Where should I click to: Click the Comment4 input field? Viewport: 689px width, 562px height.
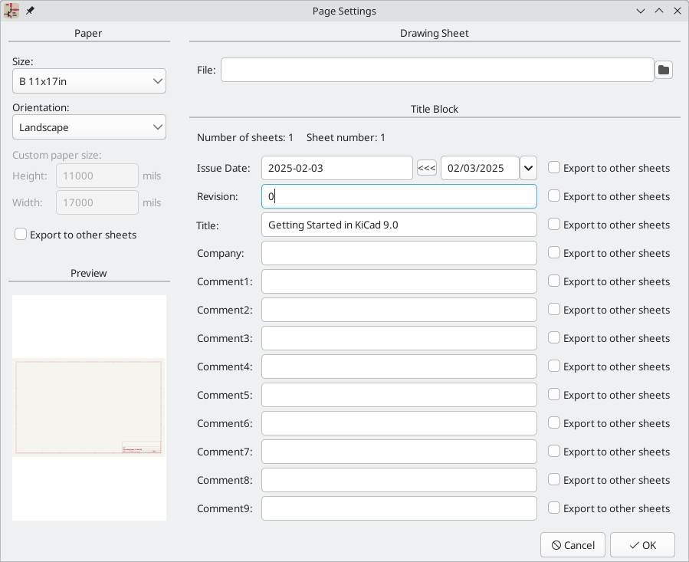(x=399, y=366)
